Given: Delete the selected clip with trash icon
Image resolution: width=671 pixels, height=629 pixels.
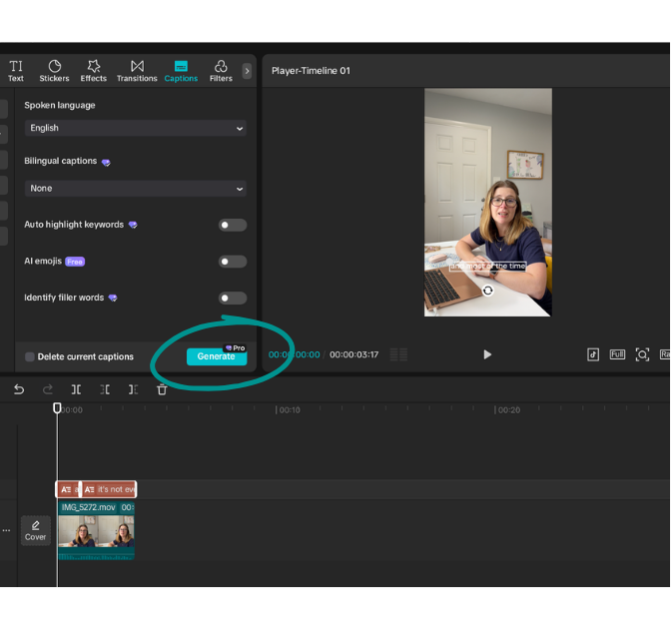Looking at the screenshot, I should [162, 389].
